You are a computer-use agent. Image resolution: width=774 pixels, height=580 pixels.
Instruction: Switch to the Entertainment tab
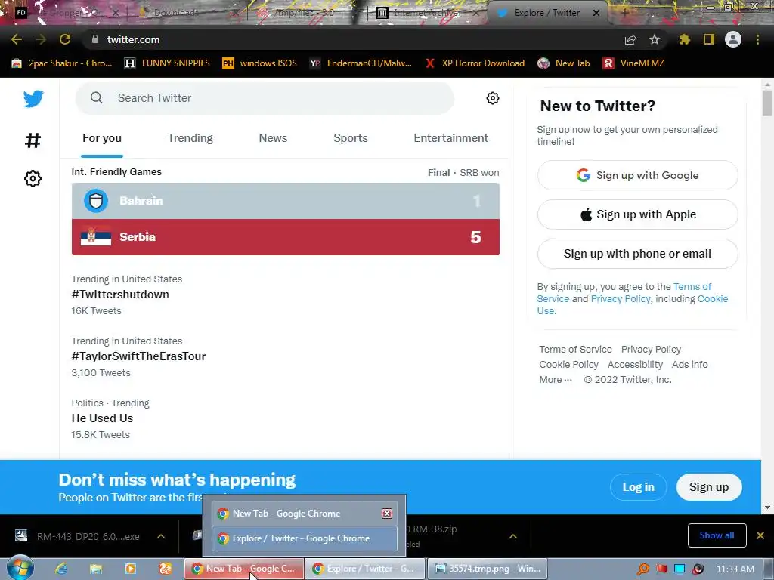click(x=450, y=138)
